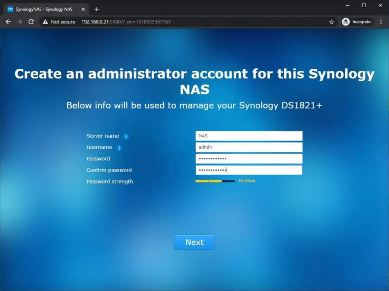Close the browser window
Viewport: 389px width, 291px height.
[x=380, y=5]
